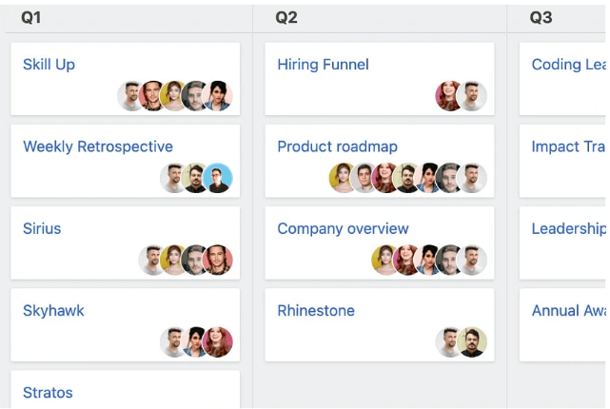Open the Weekly Retrospective card
Viewport: 610px width, 409px height.
click(x=98, y=146)
